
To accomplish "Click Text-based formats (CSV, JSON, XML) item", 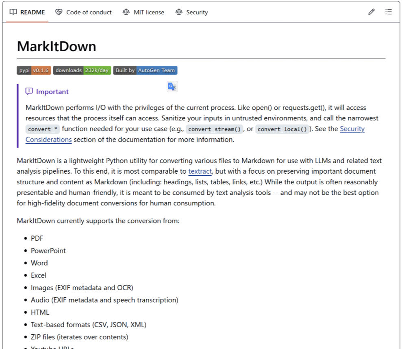I will pos(89,325).
